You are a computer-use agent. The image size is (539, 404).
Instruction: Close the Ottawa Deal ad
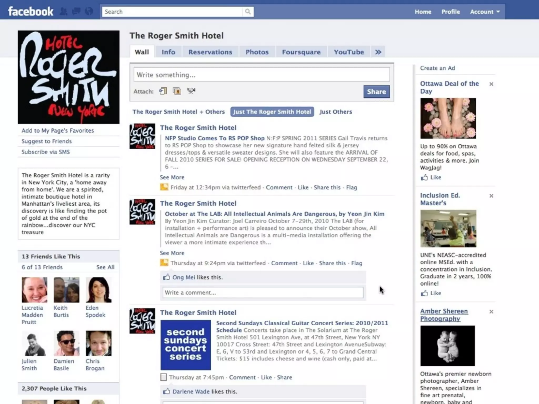[491, 84]
